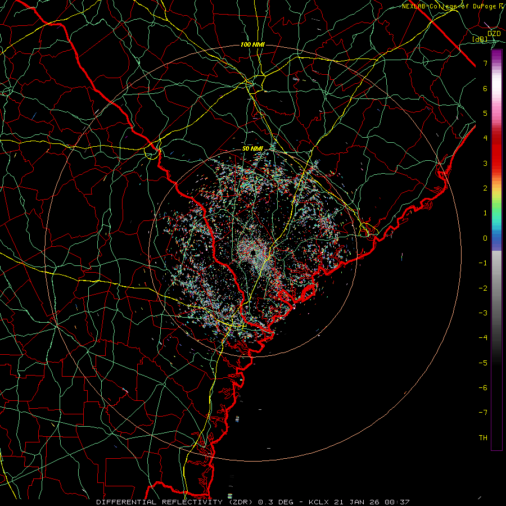Click the radar site center in the echo cluster
This screenshot has width=506, height=506.
coord(252,252)
